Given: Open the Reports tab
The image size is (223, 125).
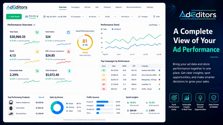Looking at the screenshot, I should (x=119, y=7).
